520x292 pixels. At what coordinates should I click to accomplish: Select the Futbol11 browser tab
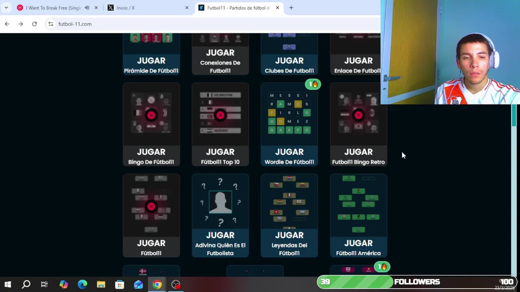point(238,8)
